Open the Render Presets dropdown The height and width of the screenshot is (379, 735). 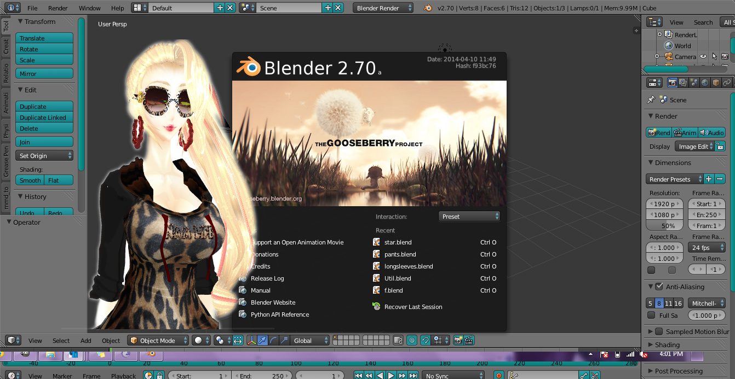tap(675, 179)
